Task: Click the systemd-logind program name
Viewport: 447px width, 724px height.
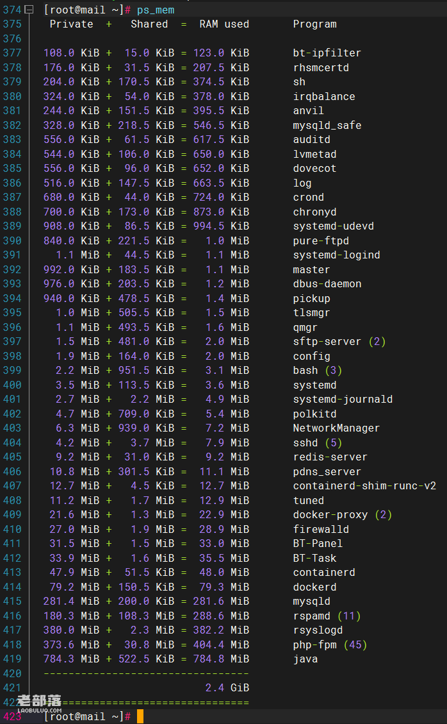Action: click(336, 255)
